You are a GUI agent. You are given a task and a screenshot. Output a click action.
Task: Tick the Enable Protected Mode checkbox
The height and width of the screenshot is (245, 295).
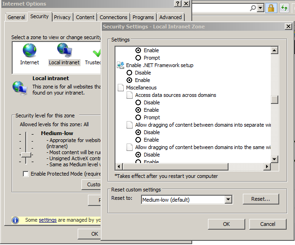coord(26,174)
